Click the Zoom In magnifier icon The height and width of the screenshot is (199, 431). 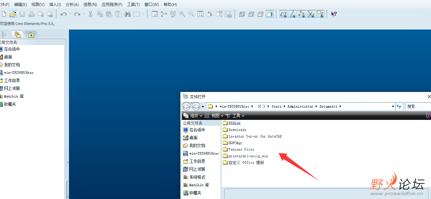(182, 14)
